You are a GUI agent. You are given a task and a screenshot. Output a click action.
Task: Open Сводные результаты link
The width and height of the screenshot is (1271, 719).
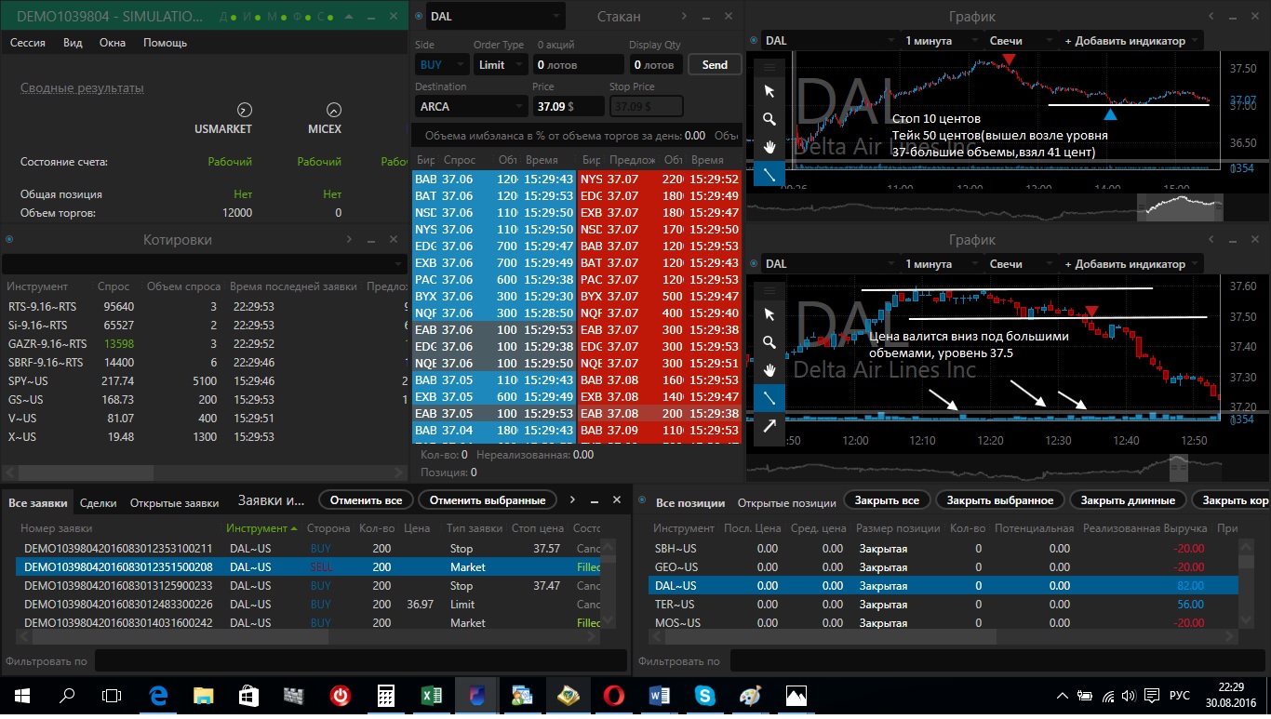pos(82,88)
